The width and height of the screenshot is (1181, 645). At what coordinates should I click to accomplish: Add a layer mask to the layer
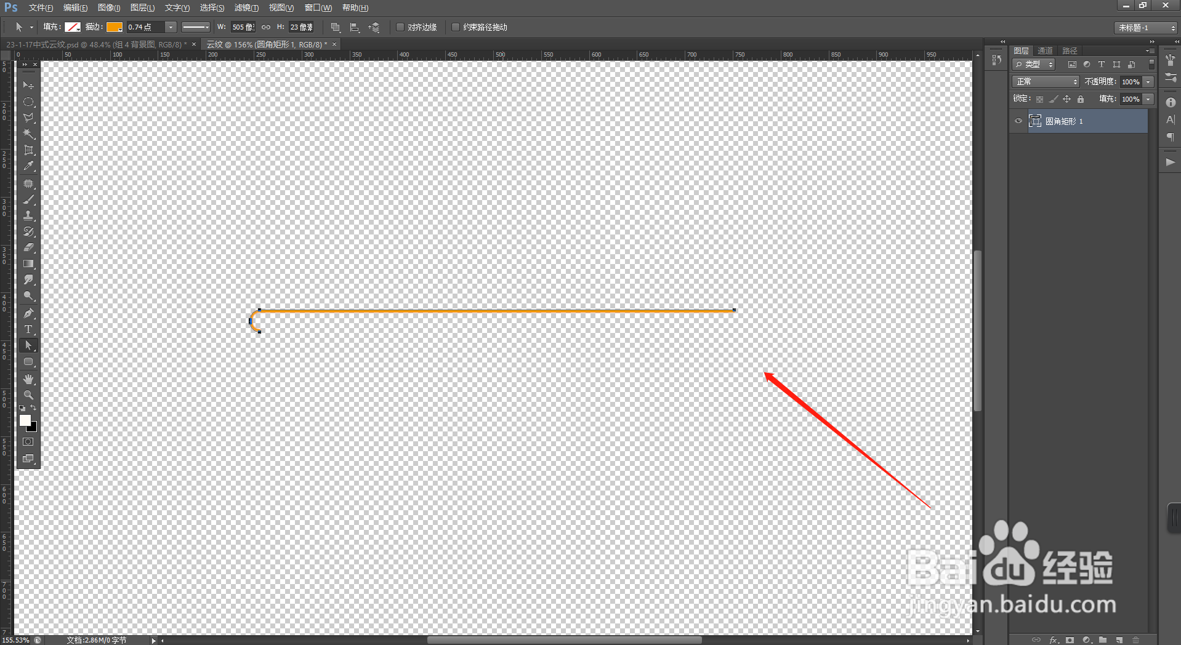click(1070, 640)
